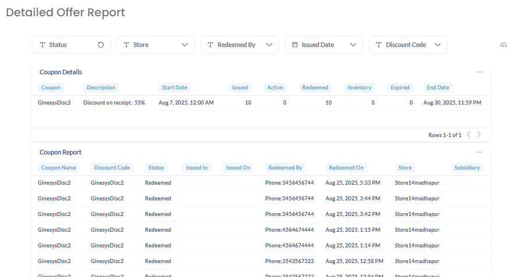
Task: Open Coupon Report more options menu
Action: (x=478, y=152)
